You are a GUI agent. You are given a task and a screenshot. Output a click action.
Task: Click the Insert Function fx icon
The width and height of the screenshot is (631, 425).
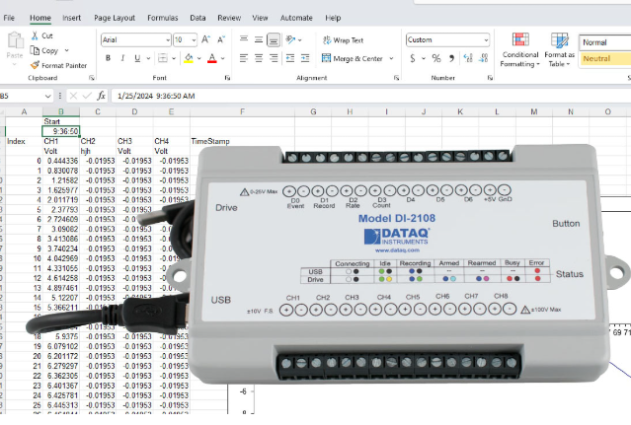click(x=102, y=96)
